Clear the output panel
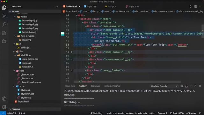Image resolution: width=204 pixels, height=115 pixels. [182, 86]
